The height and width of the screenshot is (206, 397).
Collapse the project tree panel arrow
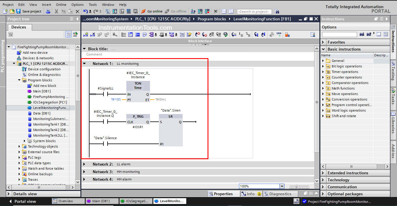pos(77,19)
